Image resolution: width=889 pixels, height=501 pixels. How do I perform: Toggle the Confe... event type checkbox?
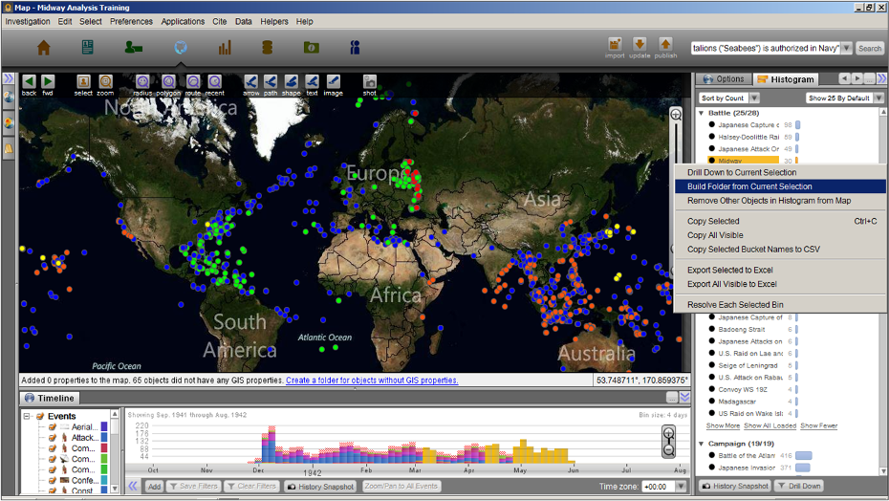[53, 480]
